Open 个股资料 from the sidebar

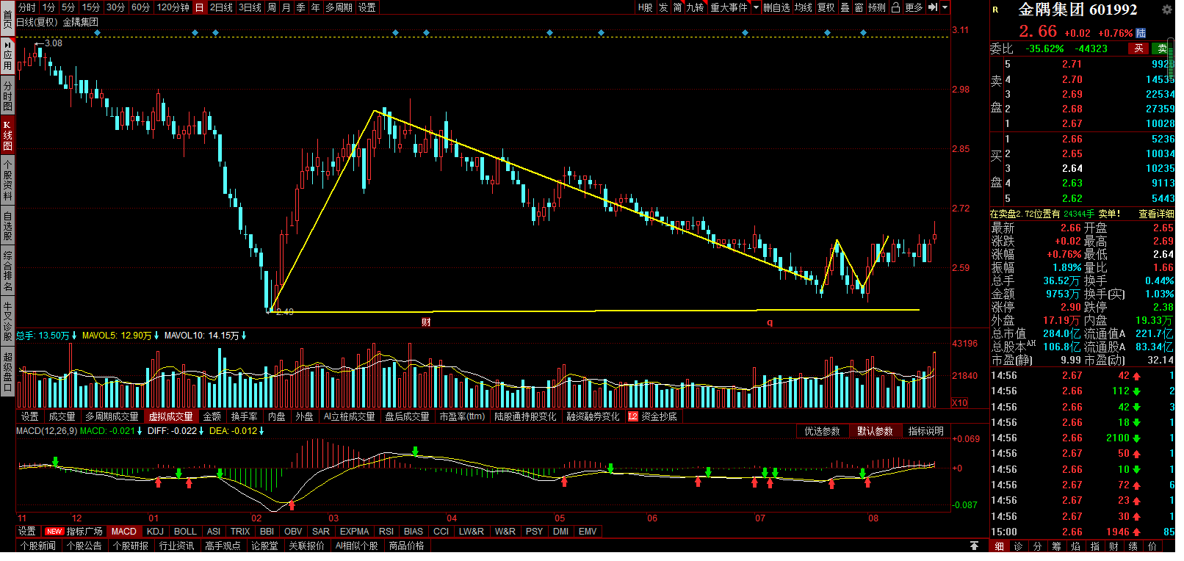pos(7,181)
